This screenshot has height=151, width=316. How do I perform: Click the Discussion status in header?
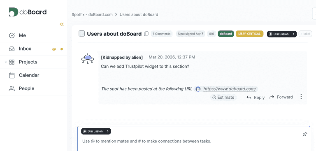[279, 34]
